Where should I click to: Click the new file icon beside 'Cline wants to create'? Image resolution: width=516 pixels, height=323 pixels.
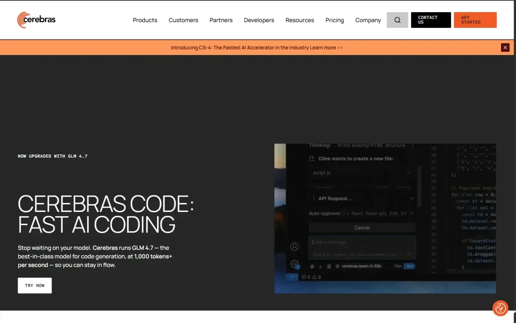[312, 159]
